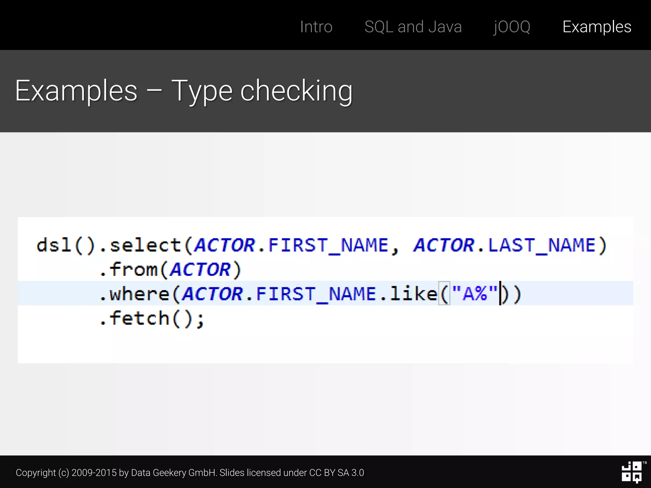Click the jOOQ logo icon

point(632,472)
